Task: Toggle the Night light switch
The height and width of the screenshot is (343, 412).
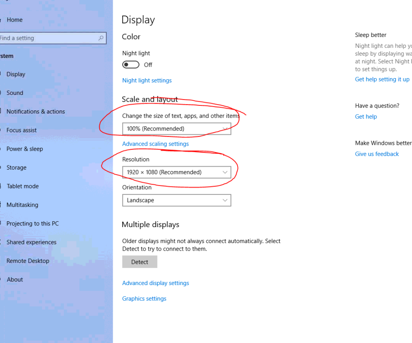Action: [x=130, y=65]
